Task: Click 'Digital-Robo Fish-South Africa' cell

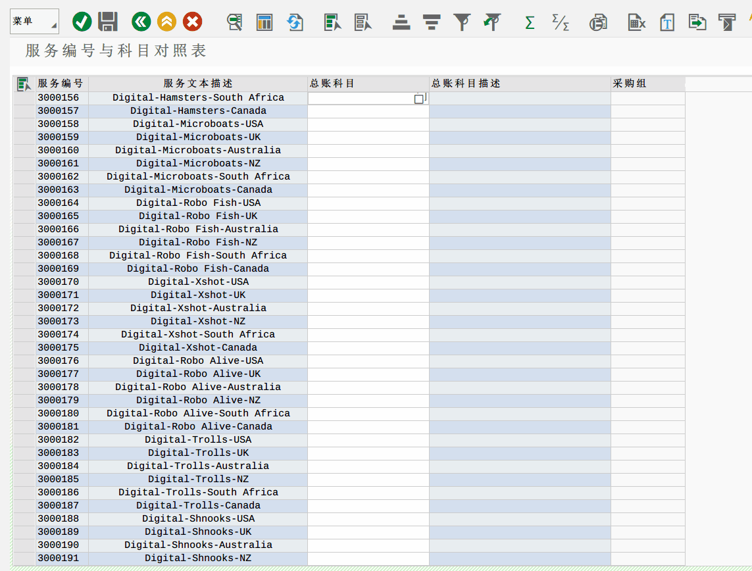Action: (198, 255)
